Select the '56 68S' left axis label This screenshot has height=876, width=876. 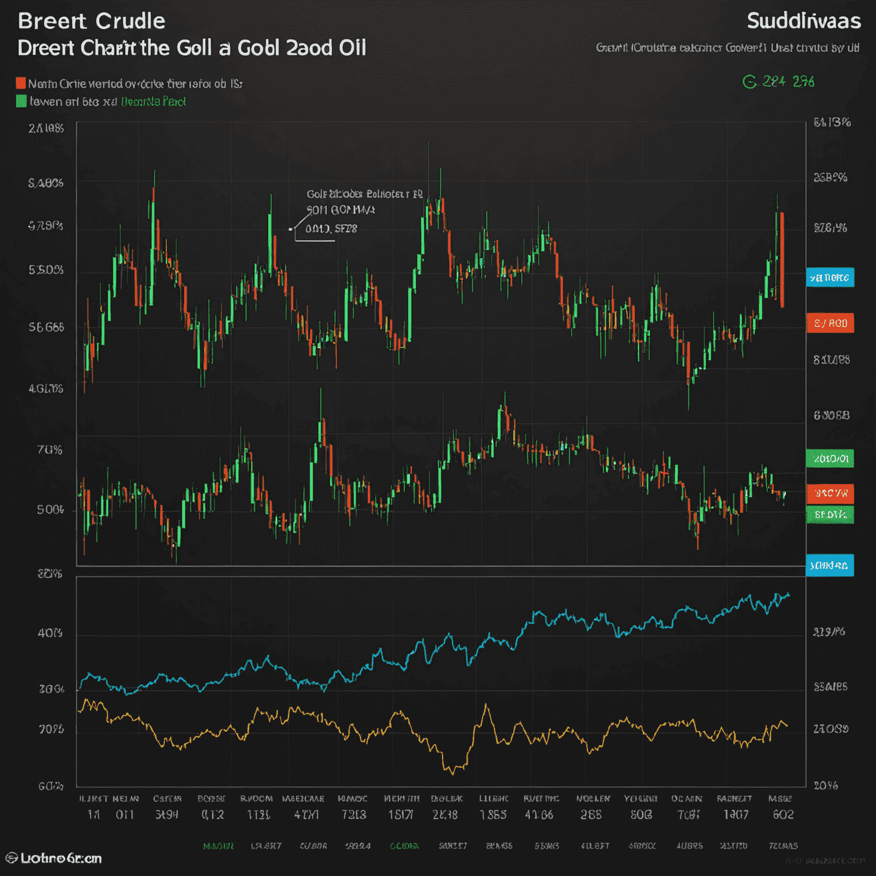(46, 327)
